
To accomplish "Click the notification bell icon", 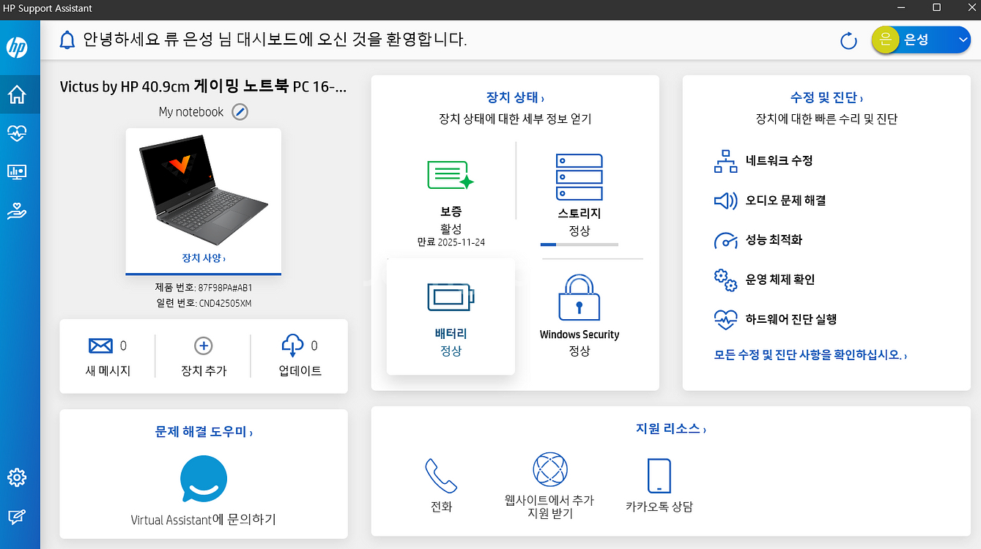I will tap(67, 40).
